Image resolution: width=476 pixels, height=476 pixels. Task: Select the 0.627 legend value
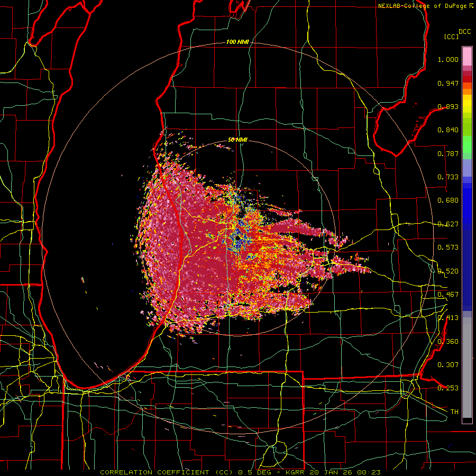coord(448,224)
